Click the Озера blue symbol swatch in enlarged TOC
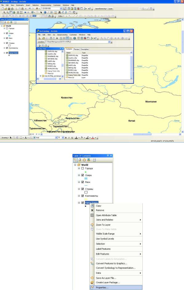The image size is (184, 290). point(86,179)
